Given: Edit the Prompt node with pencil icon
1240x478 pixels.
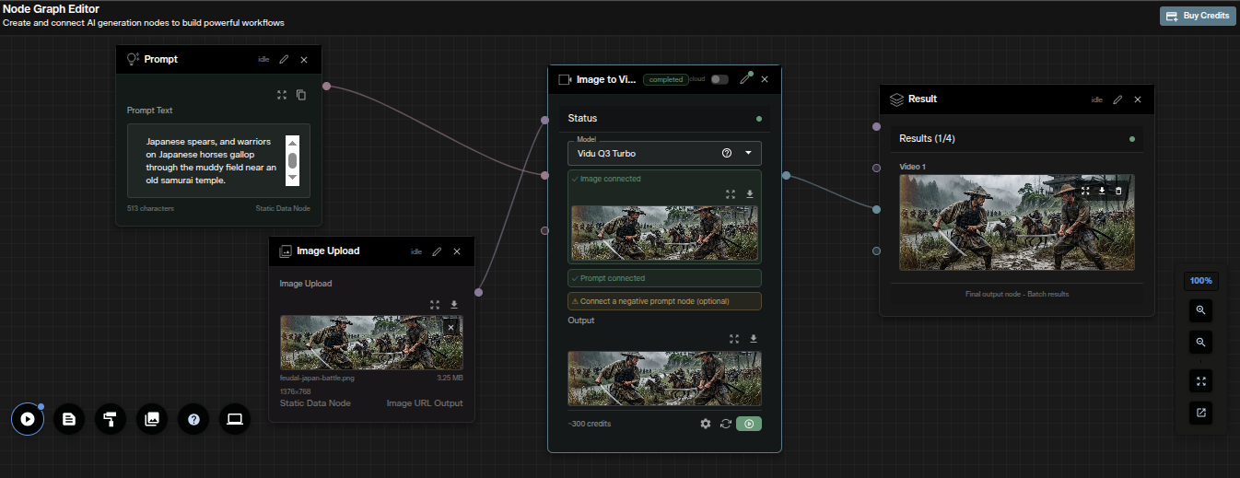Looking at the screenshot, I should [284, 59].
